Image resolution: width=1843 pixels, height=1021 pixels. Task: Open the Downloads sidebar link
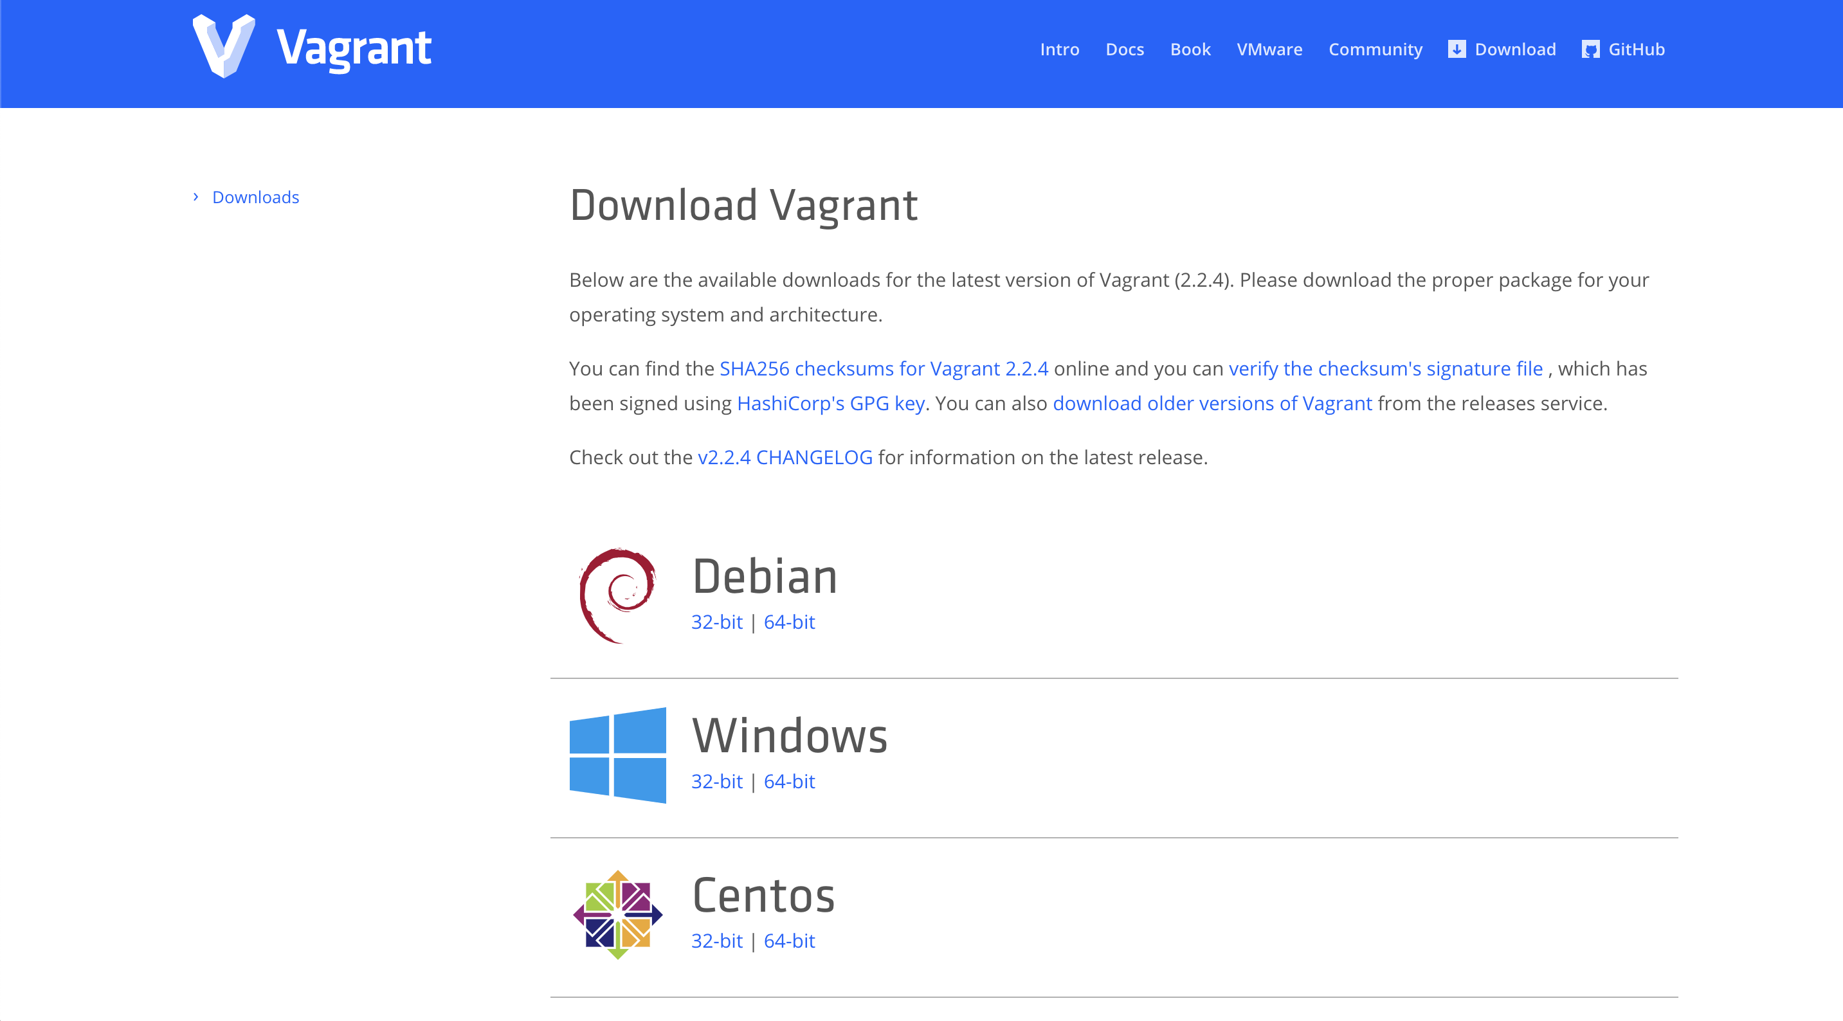coord(255,197)
